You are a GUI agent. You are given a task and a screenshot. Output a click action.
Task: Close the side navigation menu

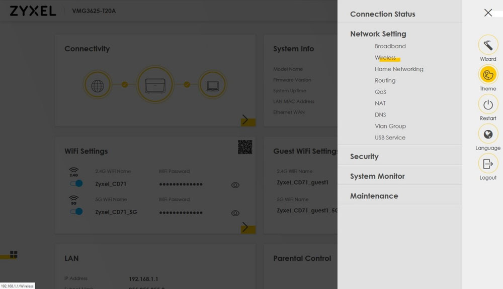[488, 13]
